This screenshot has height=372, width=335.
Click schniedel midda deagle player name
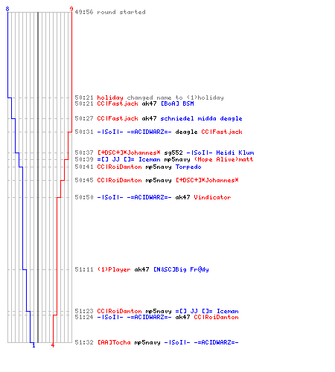pyautogui.click(x=201, y=118)
